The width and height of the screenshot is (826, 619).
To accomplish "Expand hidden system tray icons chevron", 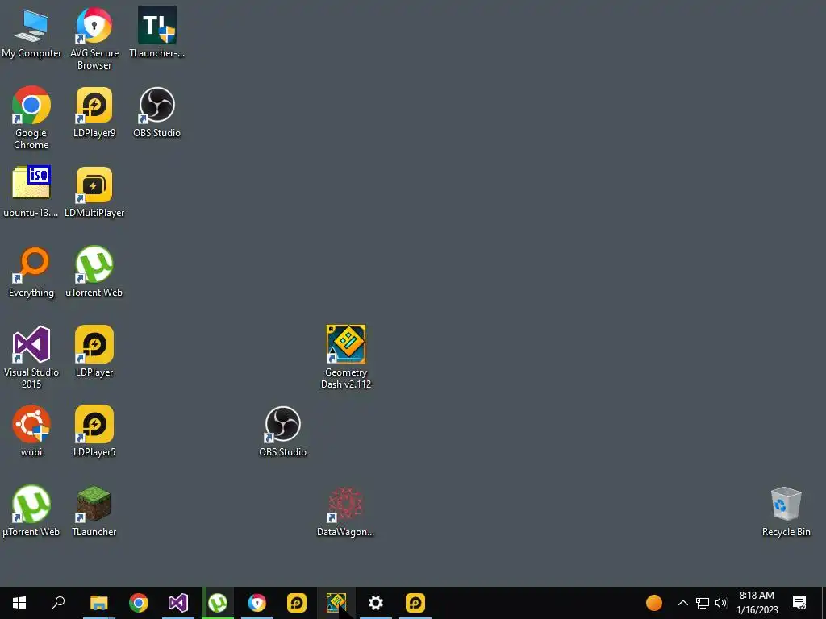I will tap(682, 603).
